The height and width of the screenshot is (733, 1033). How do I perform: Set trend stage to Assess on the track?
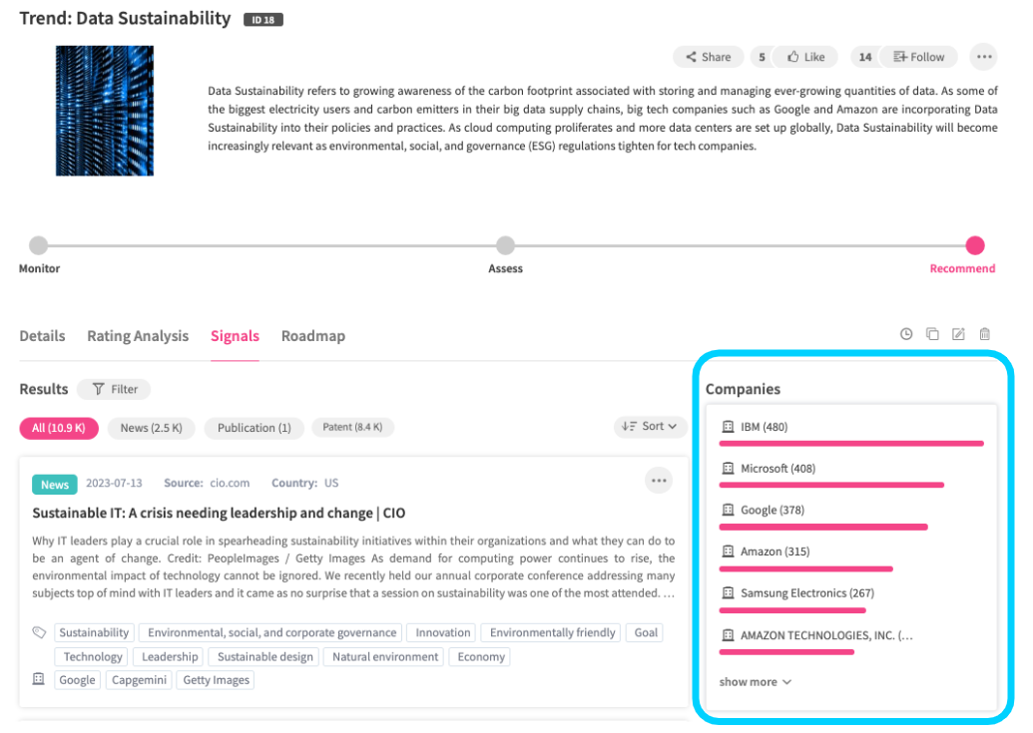pos(506,245)
